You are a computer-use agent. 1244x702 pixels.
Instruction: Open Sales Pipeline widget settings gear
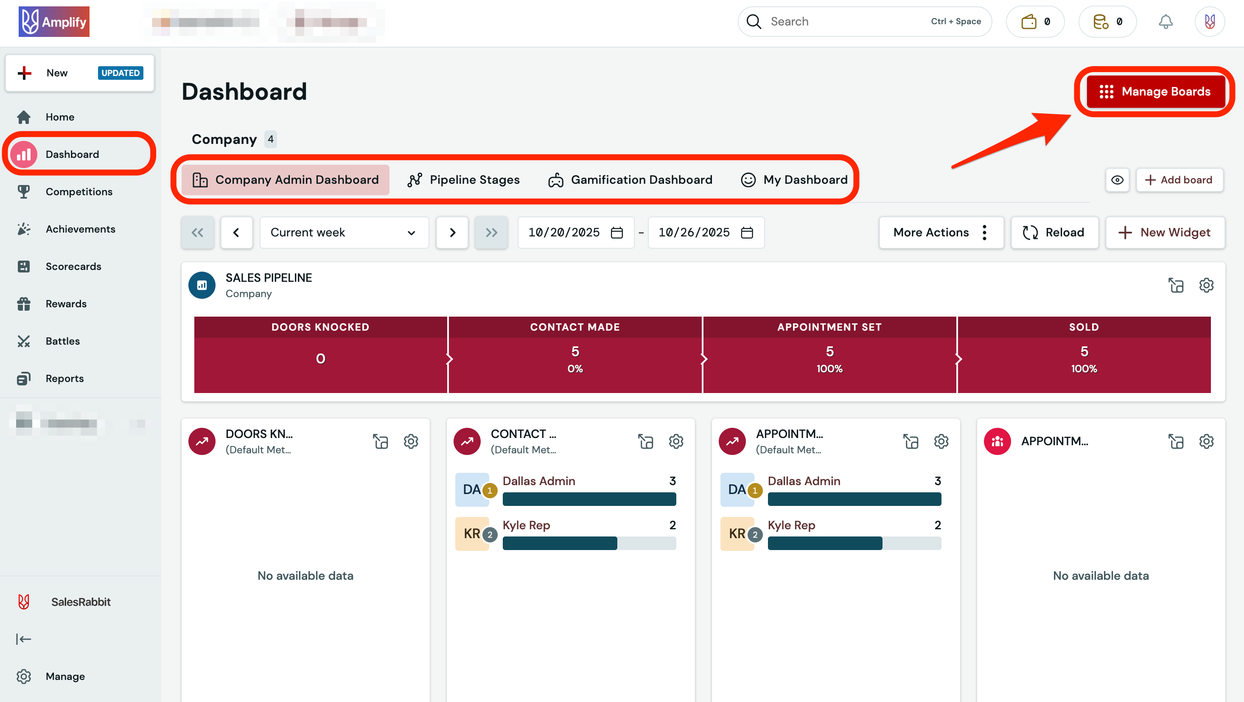1206,285
